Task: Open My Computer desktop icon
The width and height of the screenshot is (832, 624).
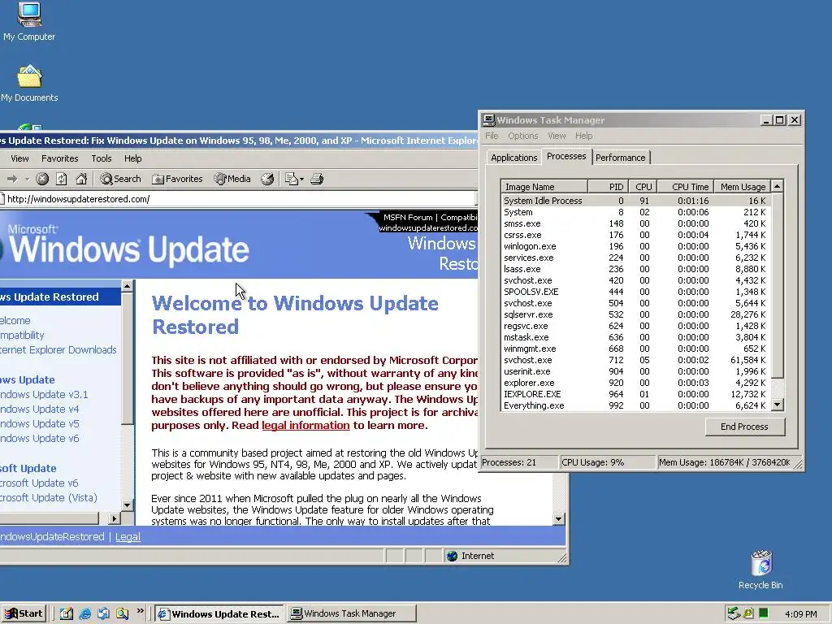Action: tap(29, 22)
